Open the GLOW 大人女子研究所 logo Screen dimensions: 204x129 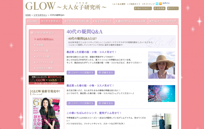[66, 6]
